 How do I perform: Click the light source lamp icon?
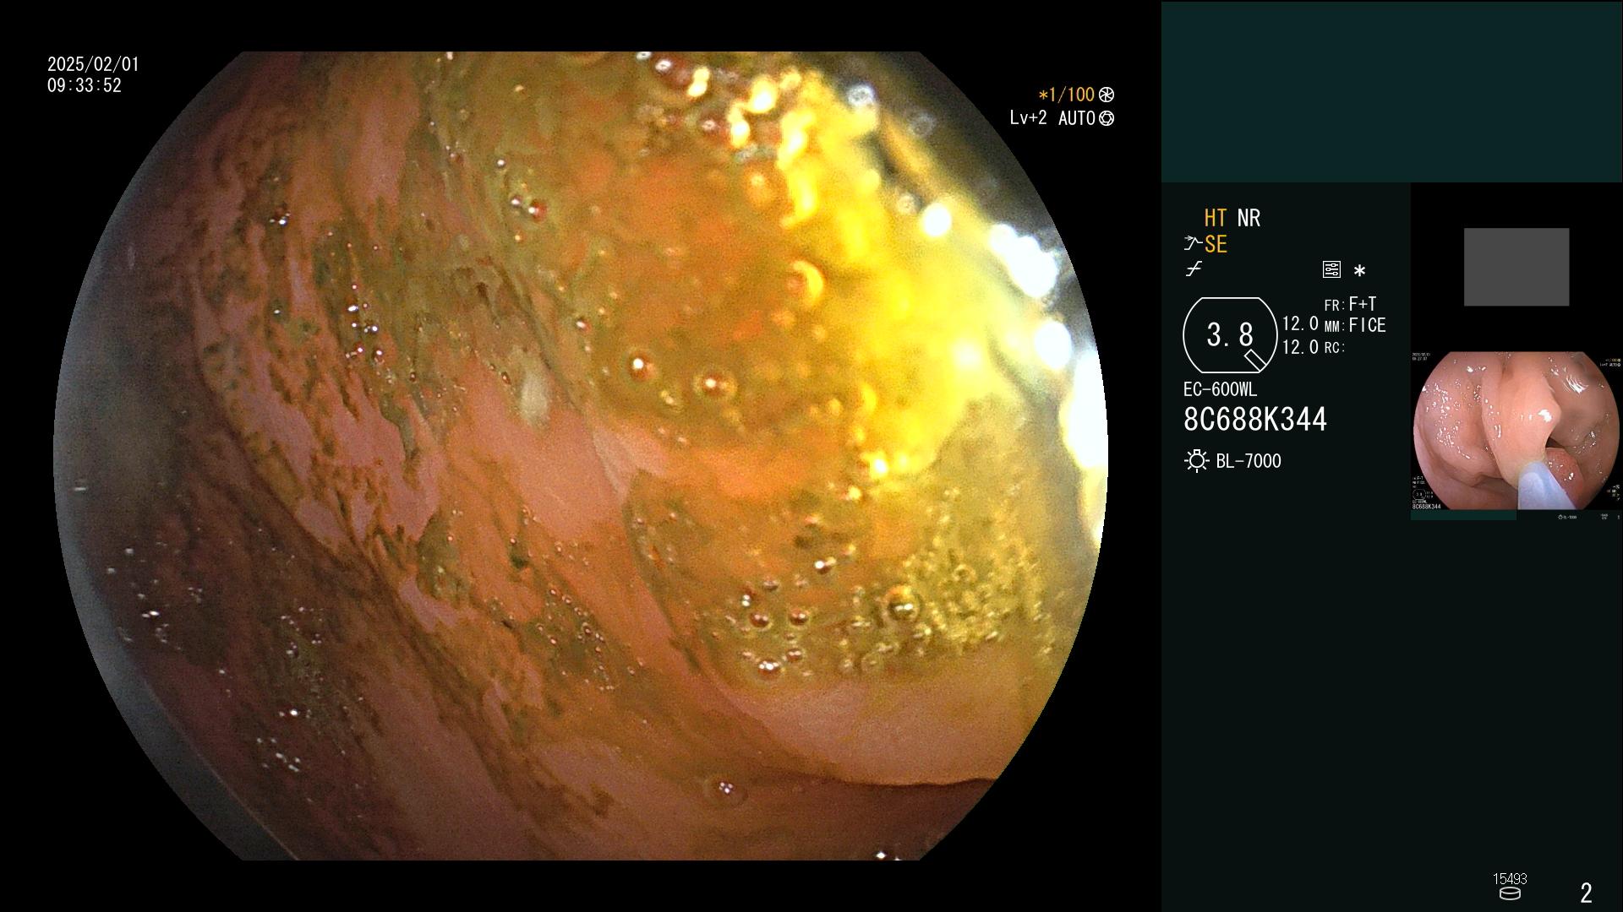point(1196,461)
